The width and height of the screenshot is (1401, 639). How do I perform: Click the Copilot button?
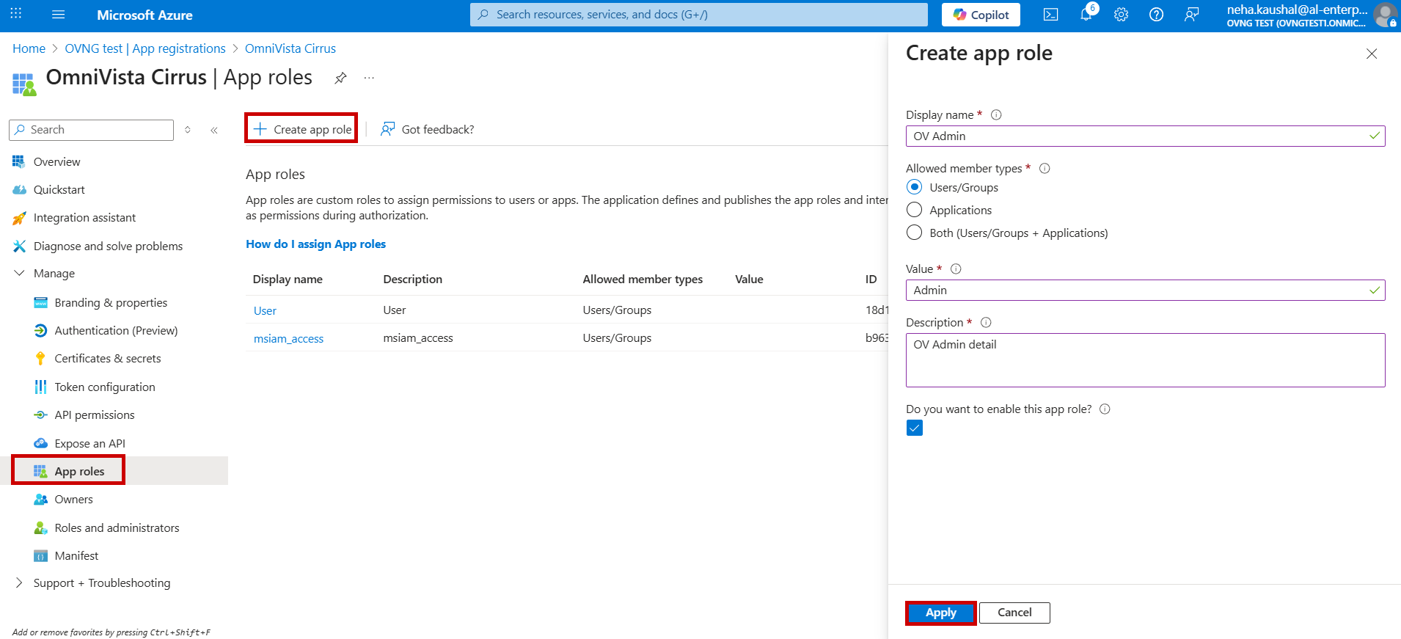pos(981,15)
